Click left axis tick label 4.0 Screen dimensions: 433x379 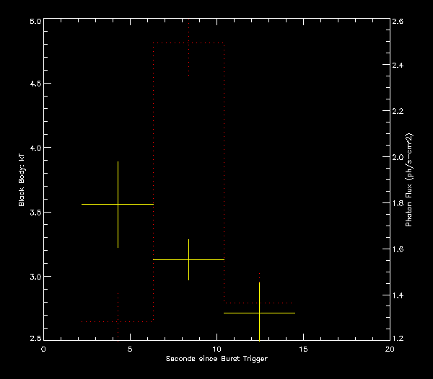click(x=31, y=148)
